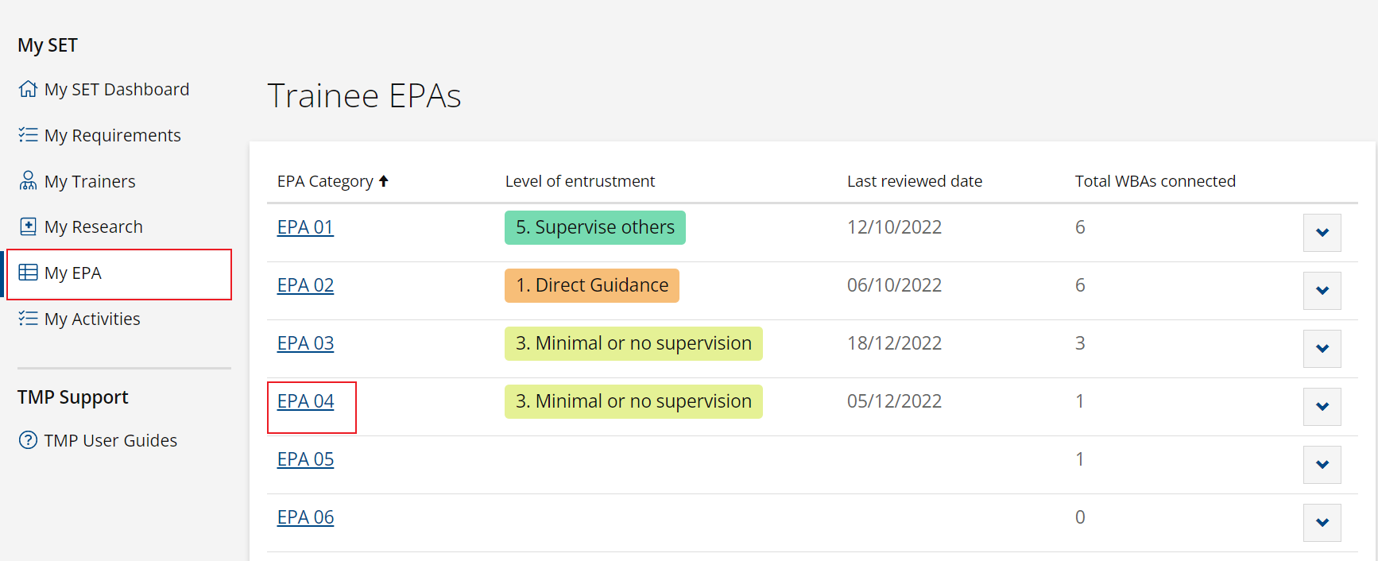
Task: Click the list icon beside My Activities
Action: (28, 319)
